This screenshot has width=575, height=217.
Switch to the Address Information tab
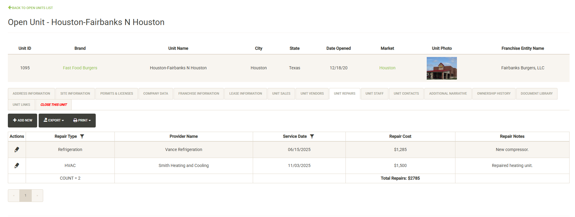[31, 94]
